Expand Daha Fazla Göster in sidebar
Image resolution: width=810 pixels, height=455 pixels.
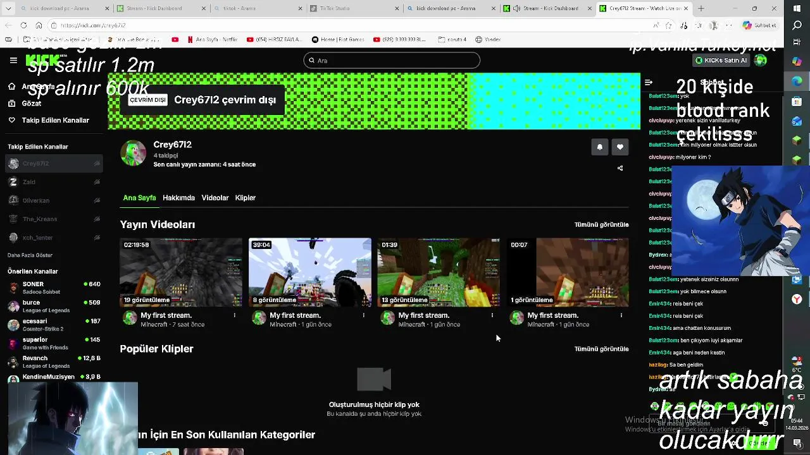[30, 255]
